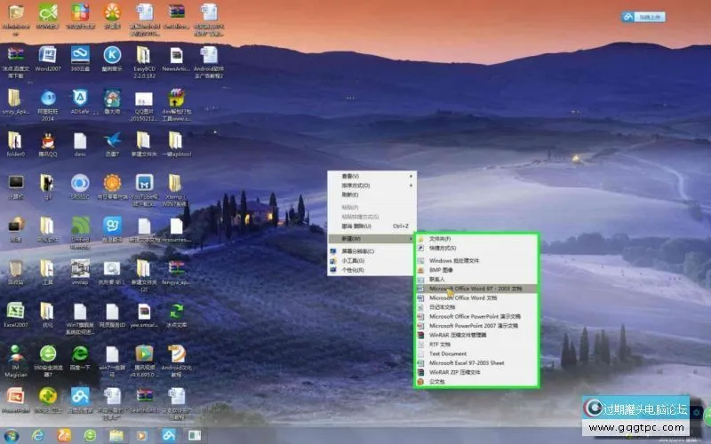Launch 迅雷7 bird icon

pyautogui.click(x=112, y=144)
